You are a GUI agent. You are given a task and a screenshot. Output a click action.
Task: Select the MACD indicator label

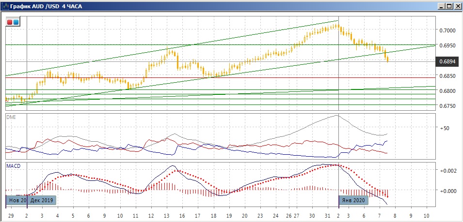pos(13,166)
